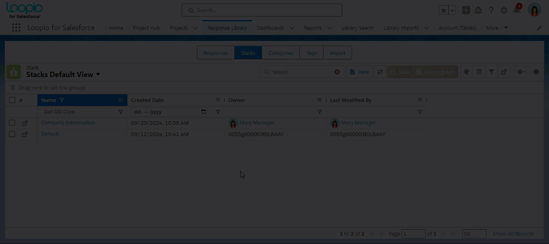Open the Created Date column menu icon
This screenshot has width=549, height=244.
click(x=218, y=100)
